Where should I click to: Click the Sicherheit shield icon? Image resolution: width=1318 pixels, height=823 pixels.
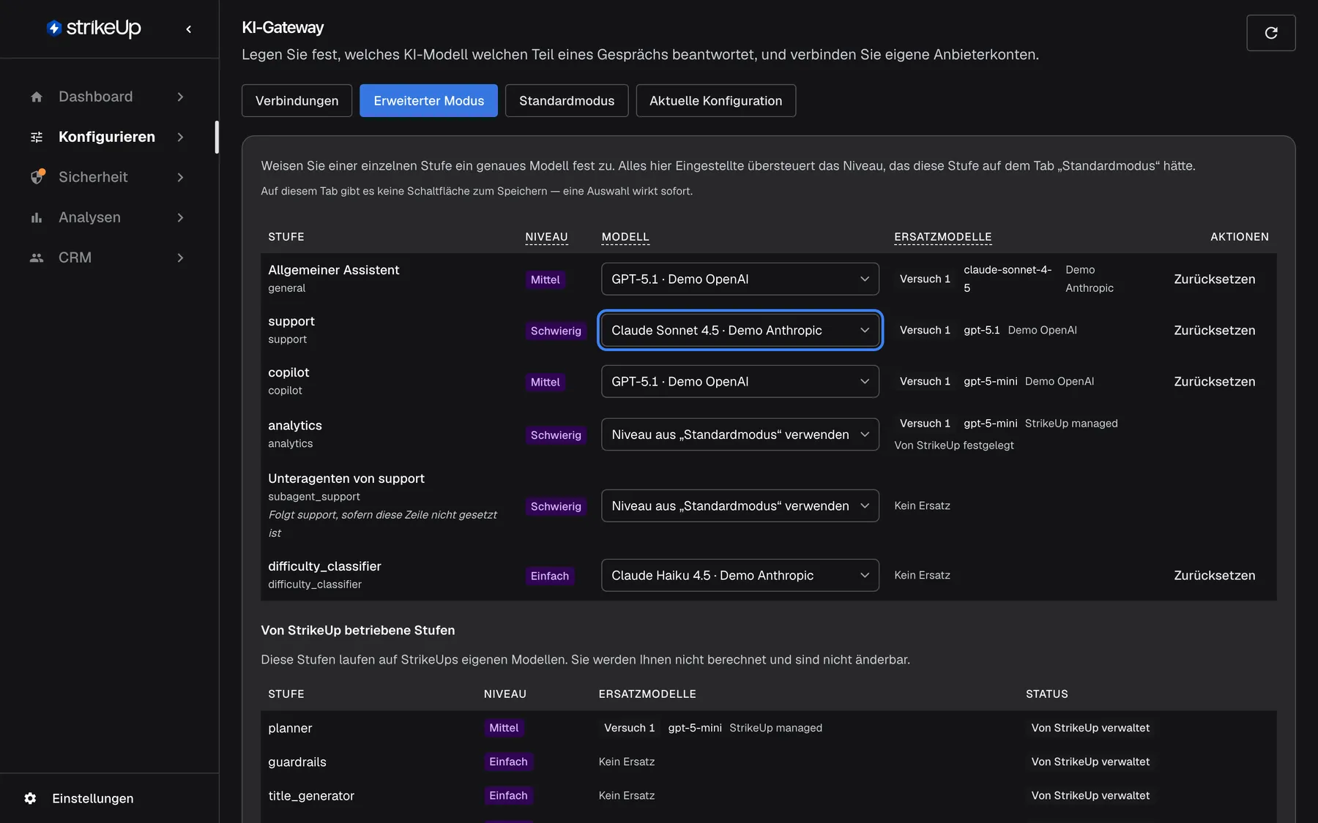37,177
